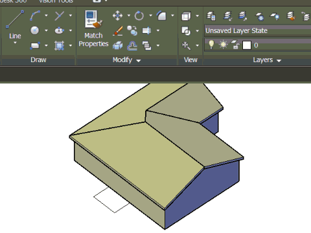Select the Erase tool icon
This screenshot has width=311, height=233.
coord(118,30)
